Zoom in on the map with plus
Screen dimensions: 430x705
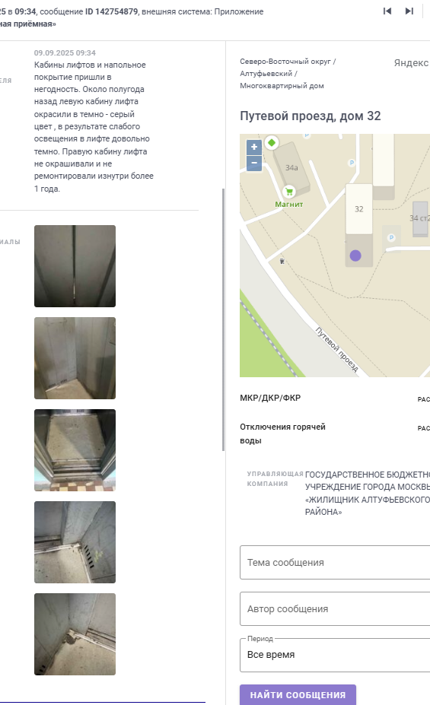254,147
